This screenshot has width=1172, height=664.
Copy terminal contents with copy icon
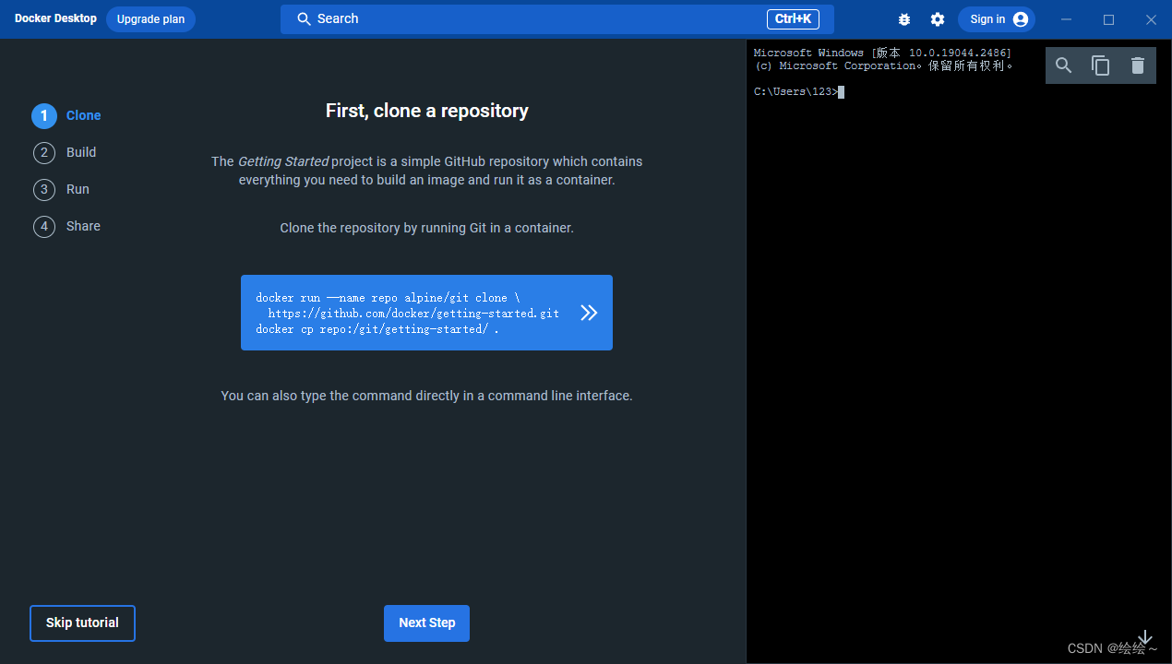click(x=1101, y=65)
